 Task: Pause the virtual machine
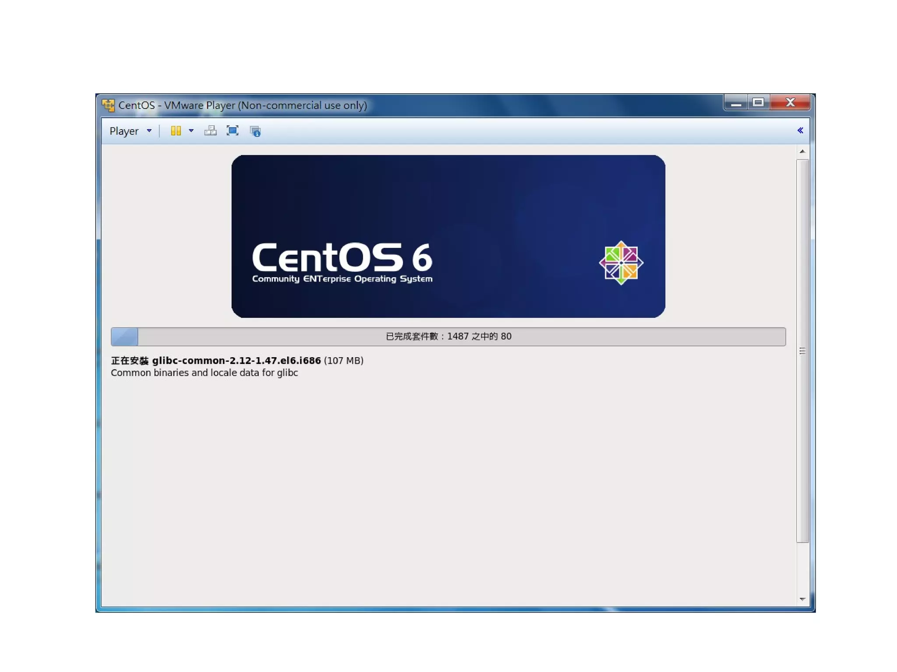[x=176, y=130]
